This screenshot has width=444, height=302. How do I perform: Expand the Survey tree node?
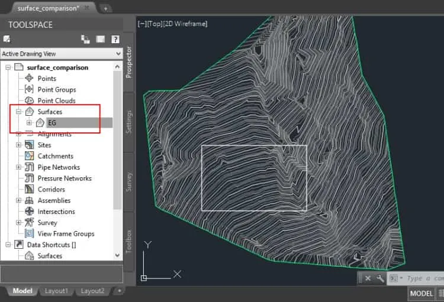point(19,223)
